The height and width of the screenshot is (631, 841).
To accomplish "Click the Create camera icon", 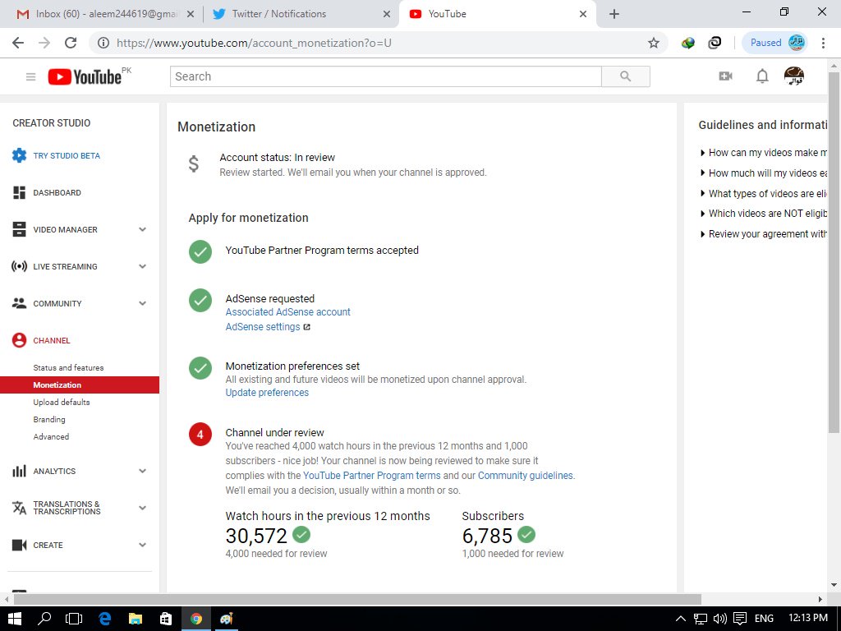I will [x=20, y=546].
